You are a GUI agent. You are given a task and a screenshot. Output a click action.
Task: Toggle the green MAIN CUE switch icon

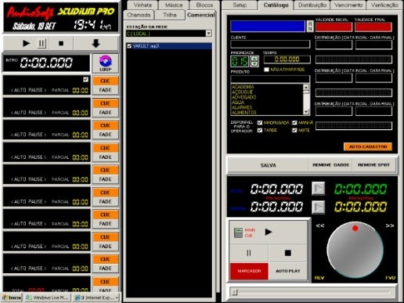pos(238,233)
